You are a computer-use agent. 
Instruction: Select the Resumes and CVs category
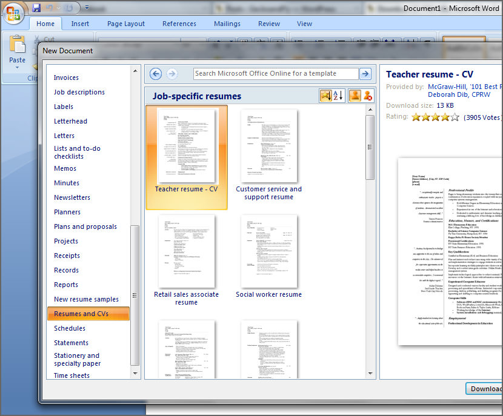[88, 314]
